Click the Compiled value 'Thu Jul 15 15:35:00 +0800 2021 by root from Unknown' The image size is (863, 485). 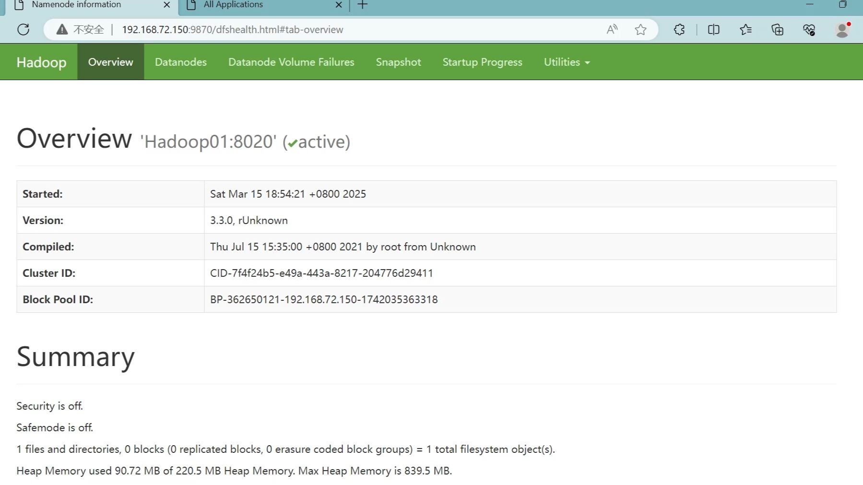coord(343,247)
